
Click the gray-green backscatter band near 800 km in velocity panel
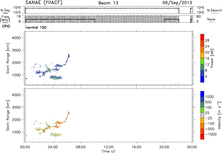pos(56,134)
